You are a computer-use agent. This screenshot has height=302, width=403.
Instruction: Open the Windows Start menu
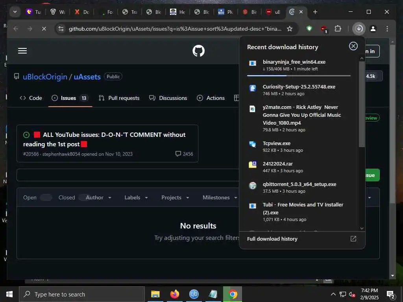pyautogui.click(x=9, y=294)
